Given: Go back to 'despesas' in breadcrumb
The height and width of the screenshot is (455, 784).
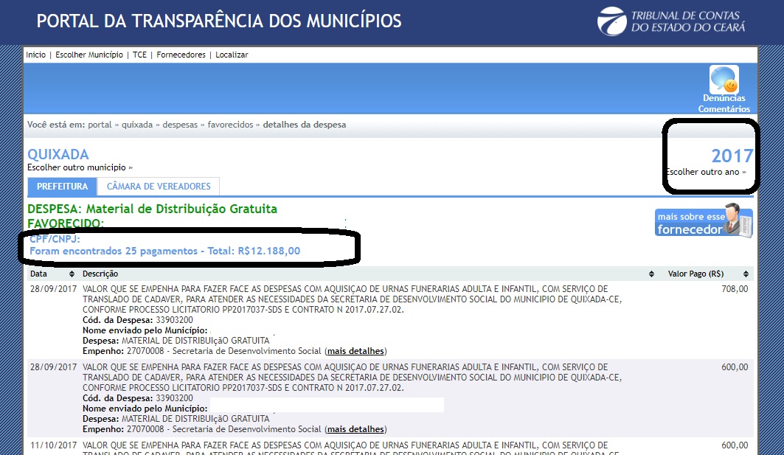Looking at the screenshot, I should 180,125.
